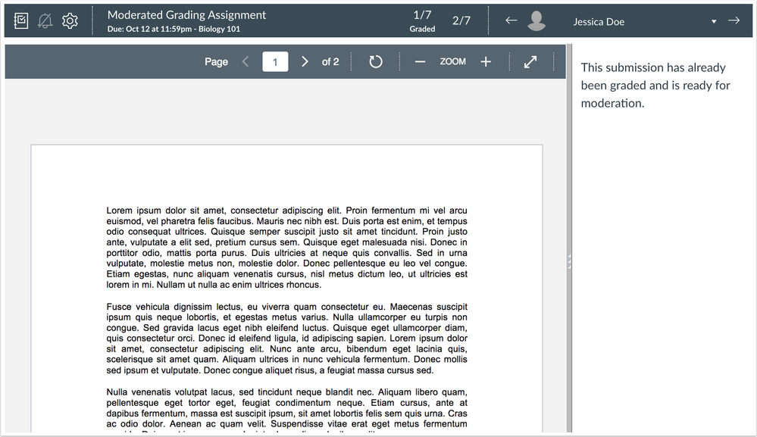Zoom out of the document preview
This screenshot has width=757, height=437.
420,61
